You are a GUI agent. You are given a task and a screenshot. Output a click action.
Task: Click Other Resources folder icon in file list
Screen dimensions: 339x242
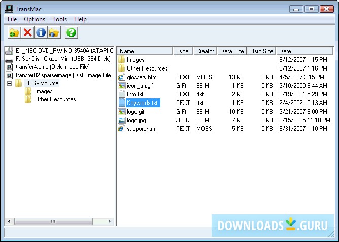click(x=121, y=68)
